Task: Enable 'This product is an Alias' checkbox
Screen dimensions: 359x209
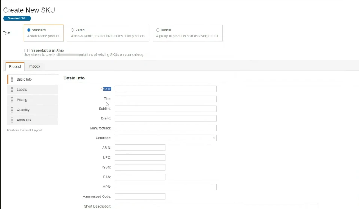Action: click(x=26, y=50)
